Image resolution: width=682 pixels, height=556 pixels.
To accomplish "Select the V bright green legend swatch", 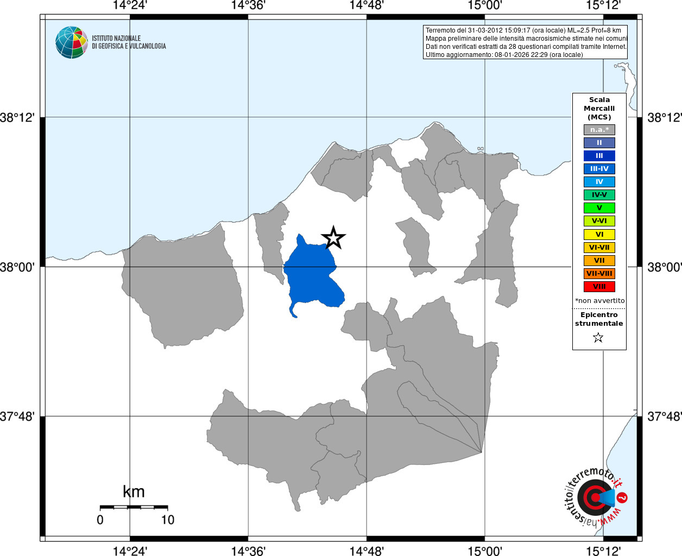I will (599, 208).
